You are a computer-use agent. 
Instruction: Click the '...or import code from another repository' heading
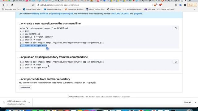[44, 79]
